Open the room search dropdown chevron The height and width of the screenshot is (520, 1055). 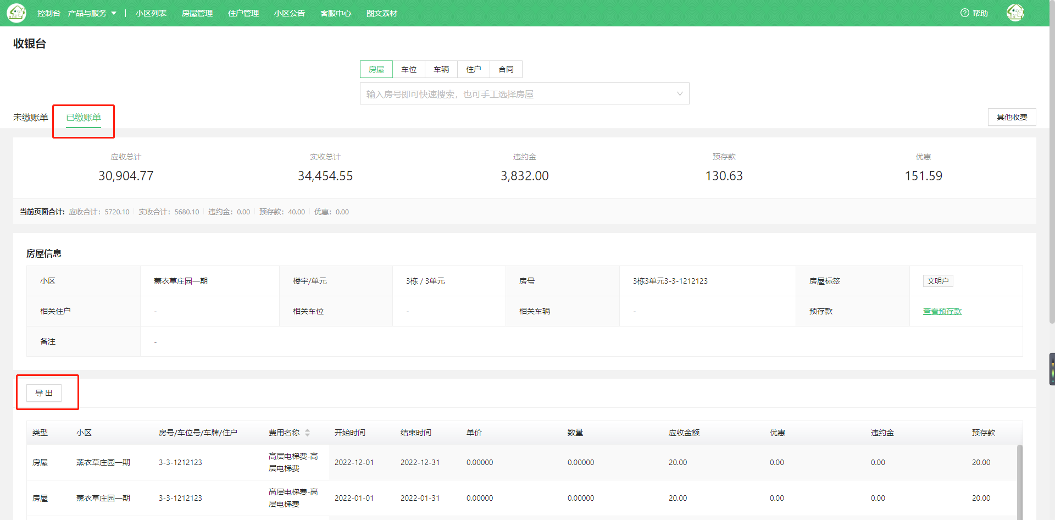[x=679, y=94]
